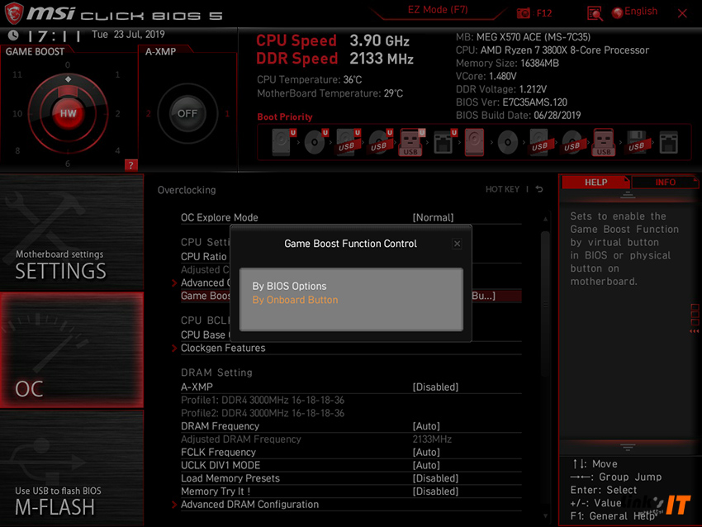Click the A-XMP panel header
Image resolution: width=702 pixels, height=527 pixels.
[160, 51]
